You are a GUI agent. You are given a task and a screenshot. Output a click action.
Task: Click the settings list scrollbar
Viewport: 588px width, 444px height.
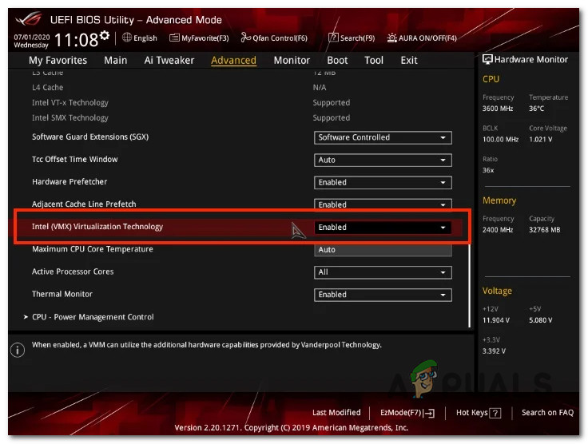pos(469,286)
